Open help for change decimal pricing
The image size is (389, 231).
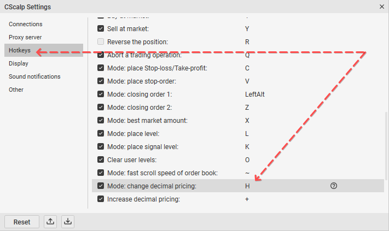[333, 186]
